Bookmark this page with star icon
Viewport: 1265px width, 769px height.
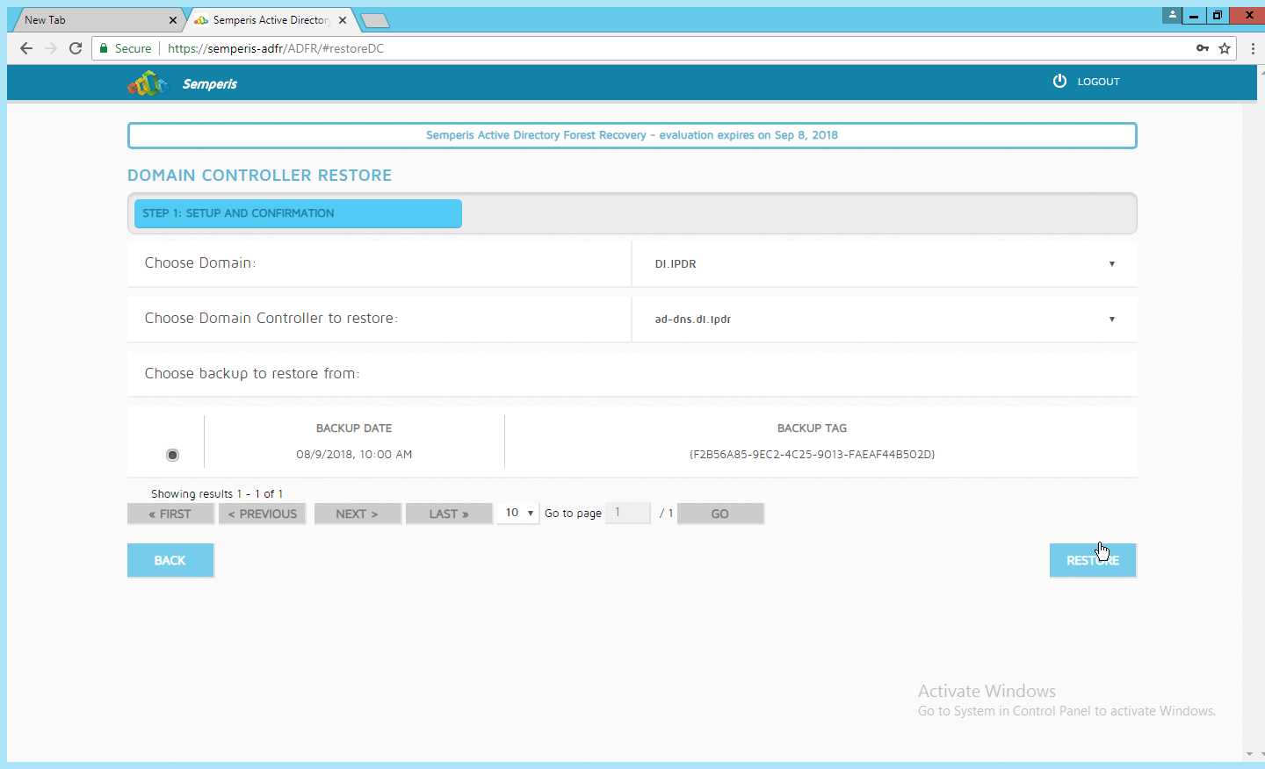(x=1225, y=48)
